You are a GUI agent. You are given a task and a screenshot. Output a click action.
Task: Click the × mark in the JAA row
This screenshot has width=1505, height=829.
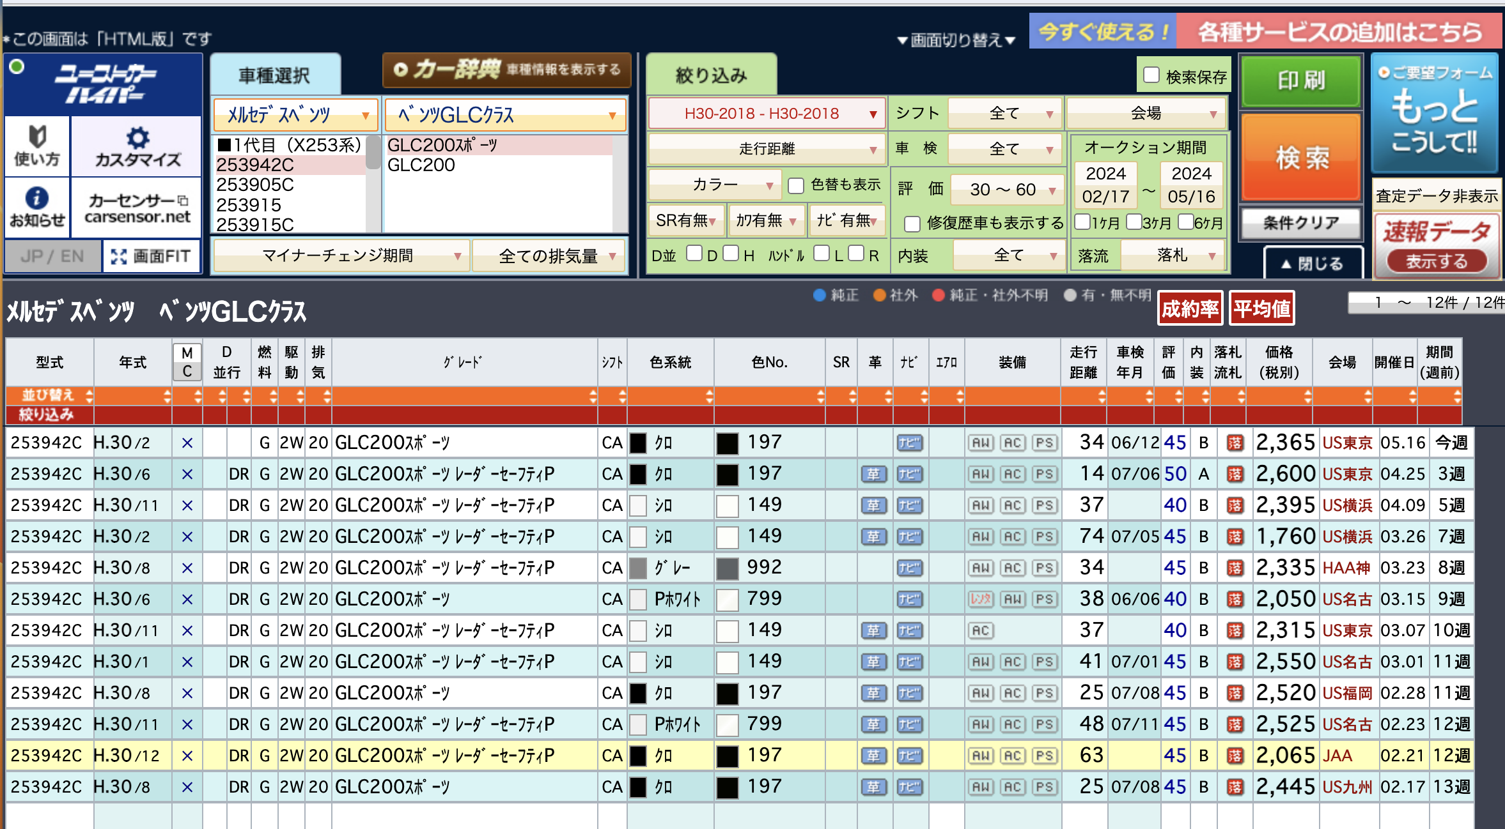pyautogui.click(x=187, y=756)
